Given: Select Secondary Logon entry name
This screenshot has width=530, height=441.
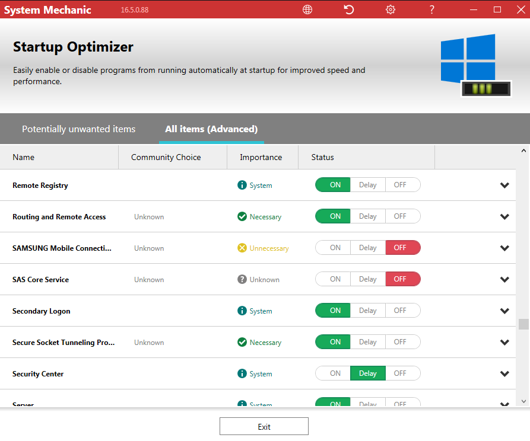Looking at the screenshot, I should click(41, 311).
